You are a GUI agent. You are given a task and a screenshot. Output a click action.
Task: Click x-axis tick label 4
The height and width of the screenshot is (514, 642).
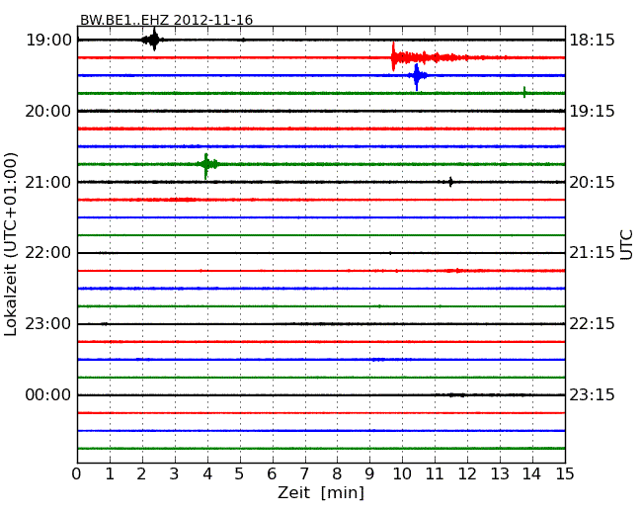pos(207,474)
